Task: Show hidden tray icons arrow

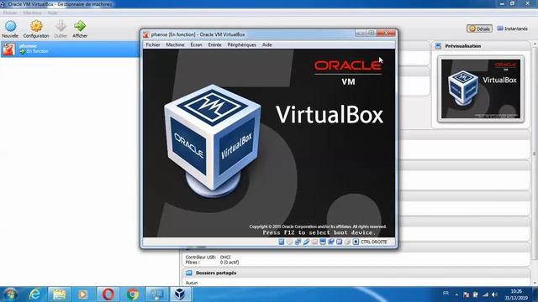Action: [x=456, y=294]
